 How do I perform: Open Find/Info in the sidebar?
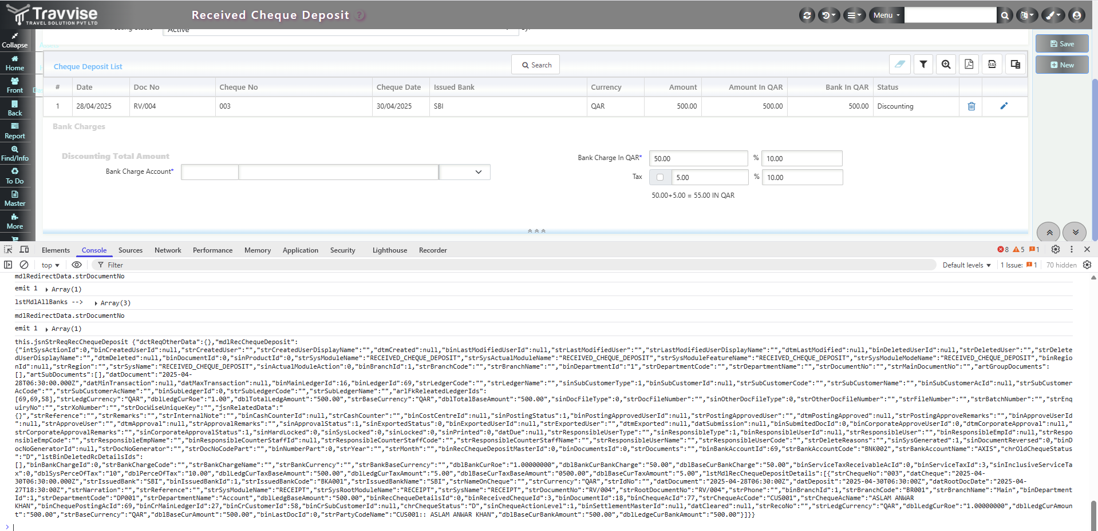point(15,154)
